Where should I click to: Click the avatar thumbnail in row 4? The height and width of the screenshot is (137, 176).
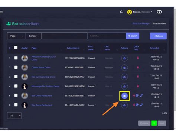tap(25, 86)
